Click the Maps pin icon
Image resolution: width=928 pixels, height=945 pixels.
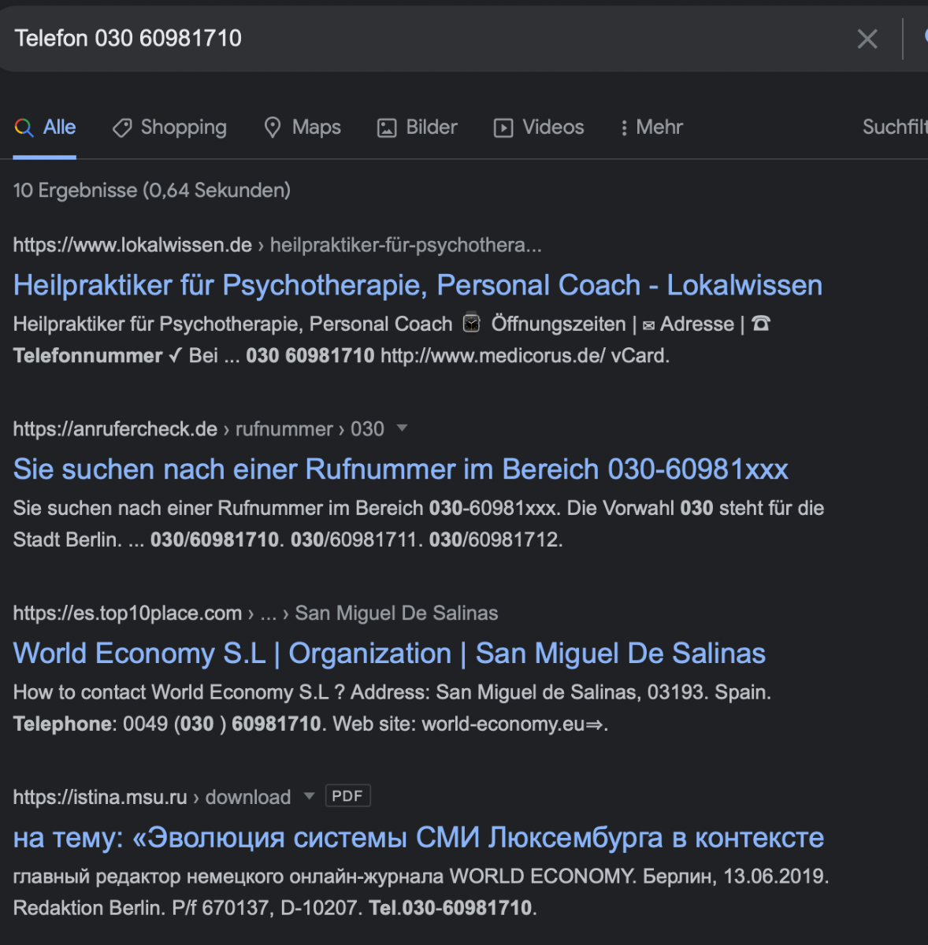point(273,128)
